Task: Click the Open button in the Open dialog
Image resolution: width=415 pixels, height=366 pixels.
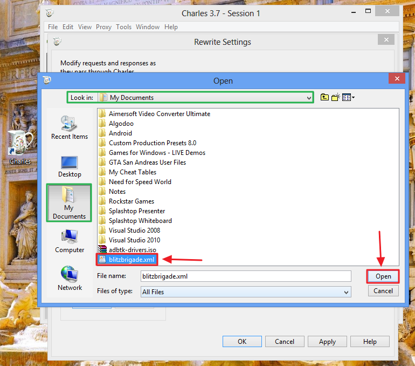Action: 383,276
